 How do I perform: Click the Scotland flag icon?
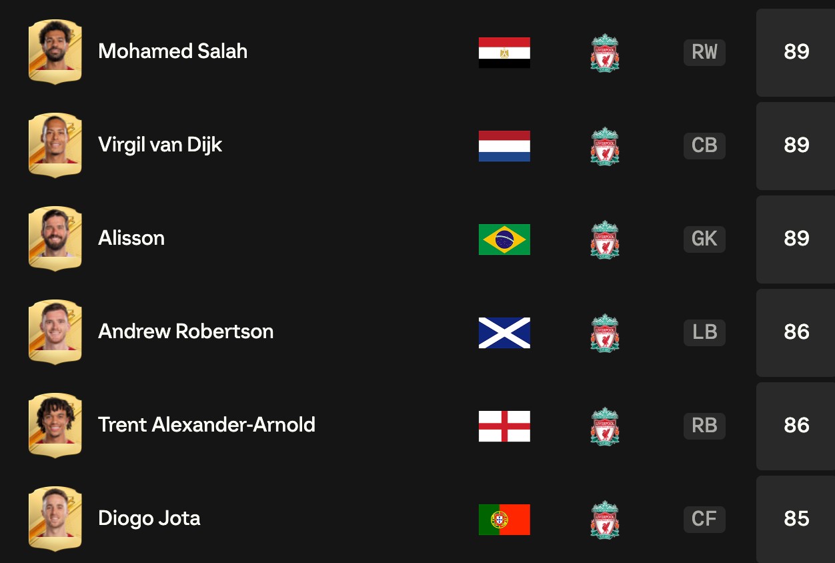point(504,333)
